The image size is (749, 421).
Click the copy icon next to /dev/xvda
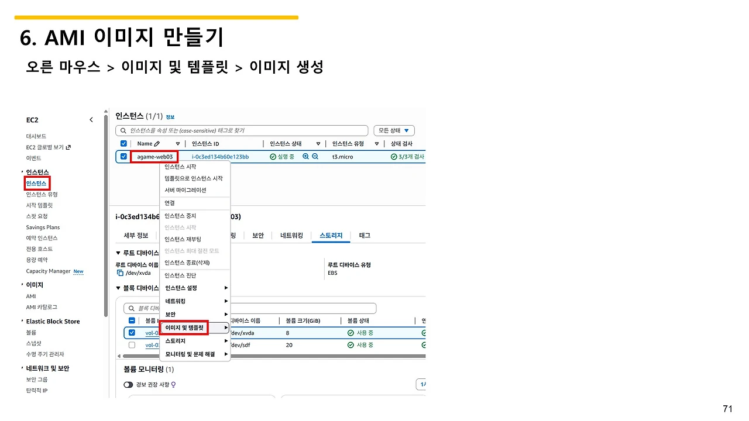(120, 272)
